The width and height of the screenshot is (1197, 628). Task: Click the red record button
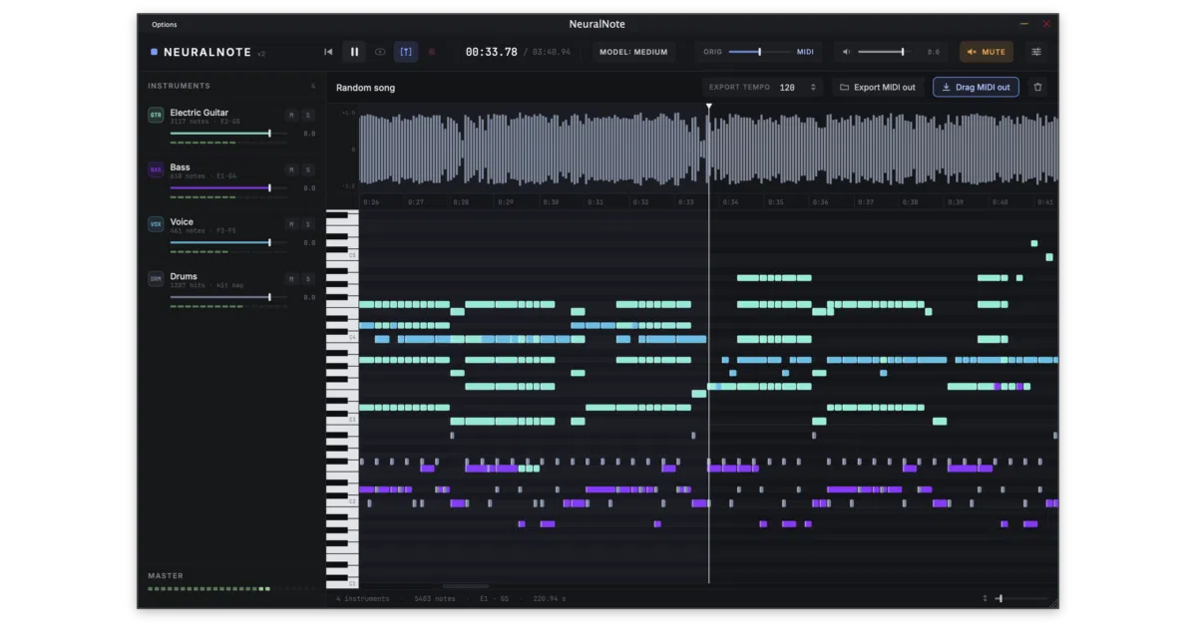click(432, 52)
